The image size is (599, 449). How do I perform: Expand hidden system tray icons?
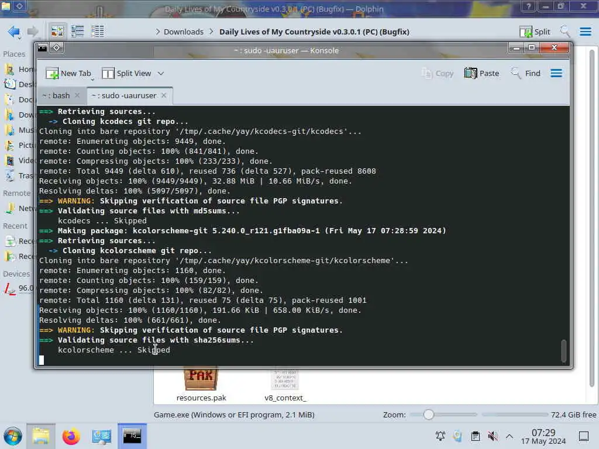510,436
